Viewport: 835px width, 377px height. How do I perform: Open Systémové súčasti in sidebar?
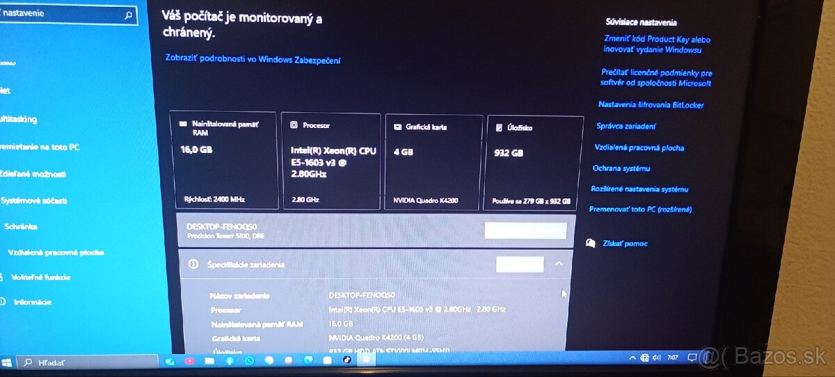click(x=34, y=200)
